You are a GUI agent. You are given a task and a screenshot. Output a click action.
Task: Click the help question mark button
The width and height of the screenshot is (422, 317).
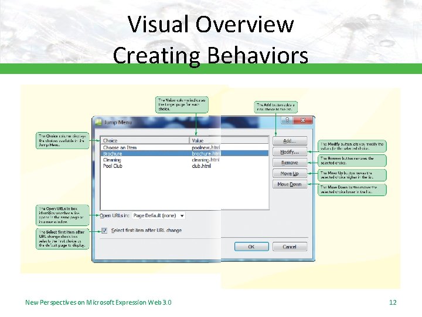[287, 120]
